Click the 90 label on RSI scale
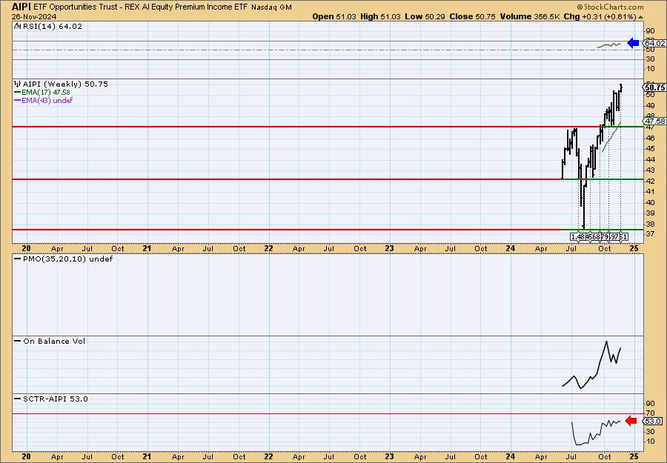This screenshot has height=463, width=667. 651,30
